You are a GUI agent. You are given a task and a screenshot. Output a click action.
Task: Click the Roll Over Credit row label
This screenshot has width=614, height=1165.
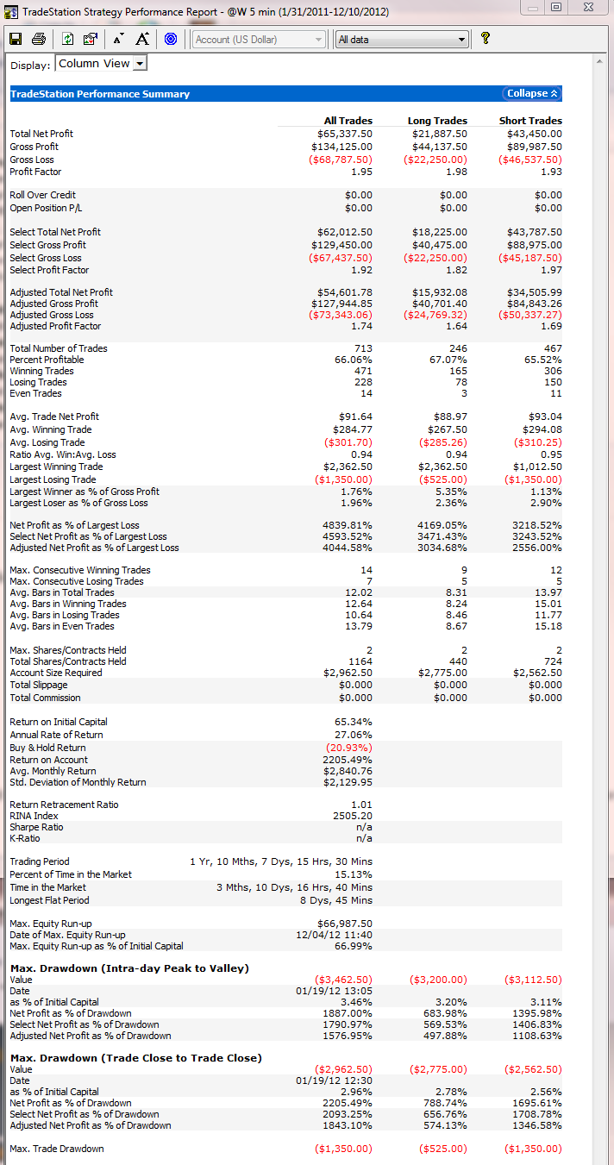(43, 195)
